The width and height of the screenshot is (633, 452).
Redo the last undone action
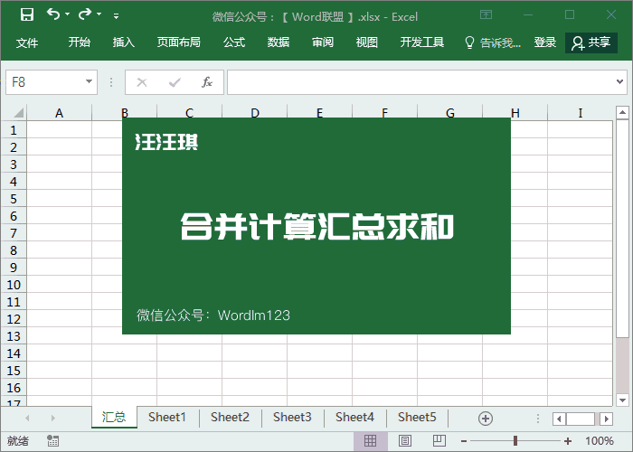[85, 14]
